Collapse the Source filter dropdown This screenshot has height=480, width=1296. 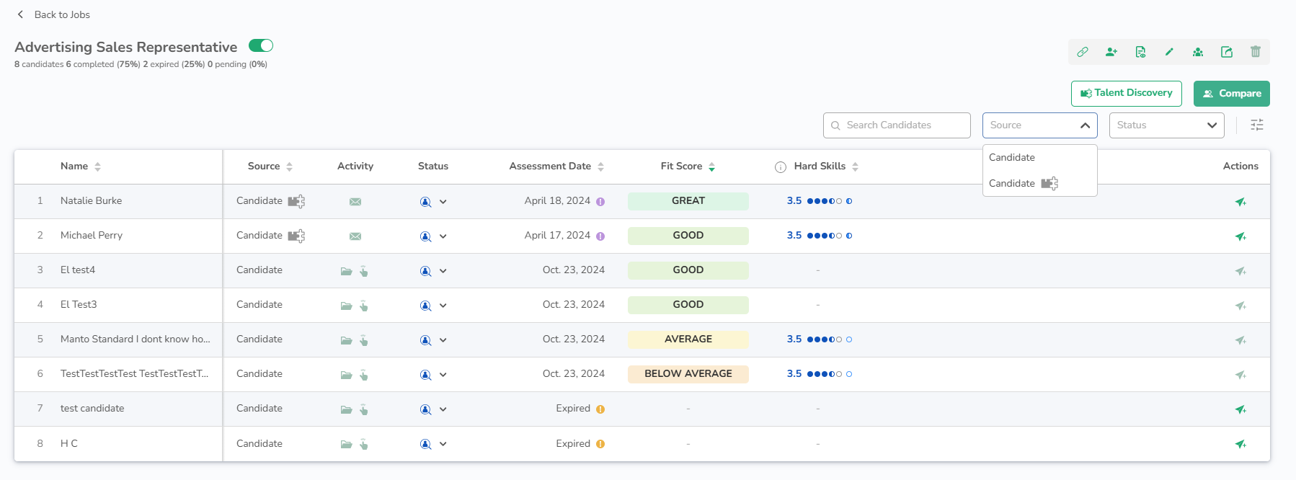coord(1084,125)
